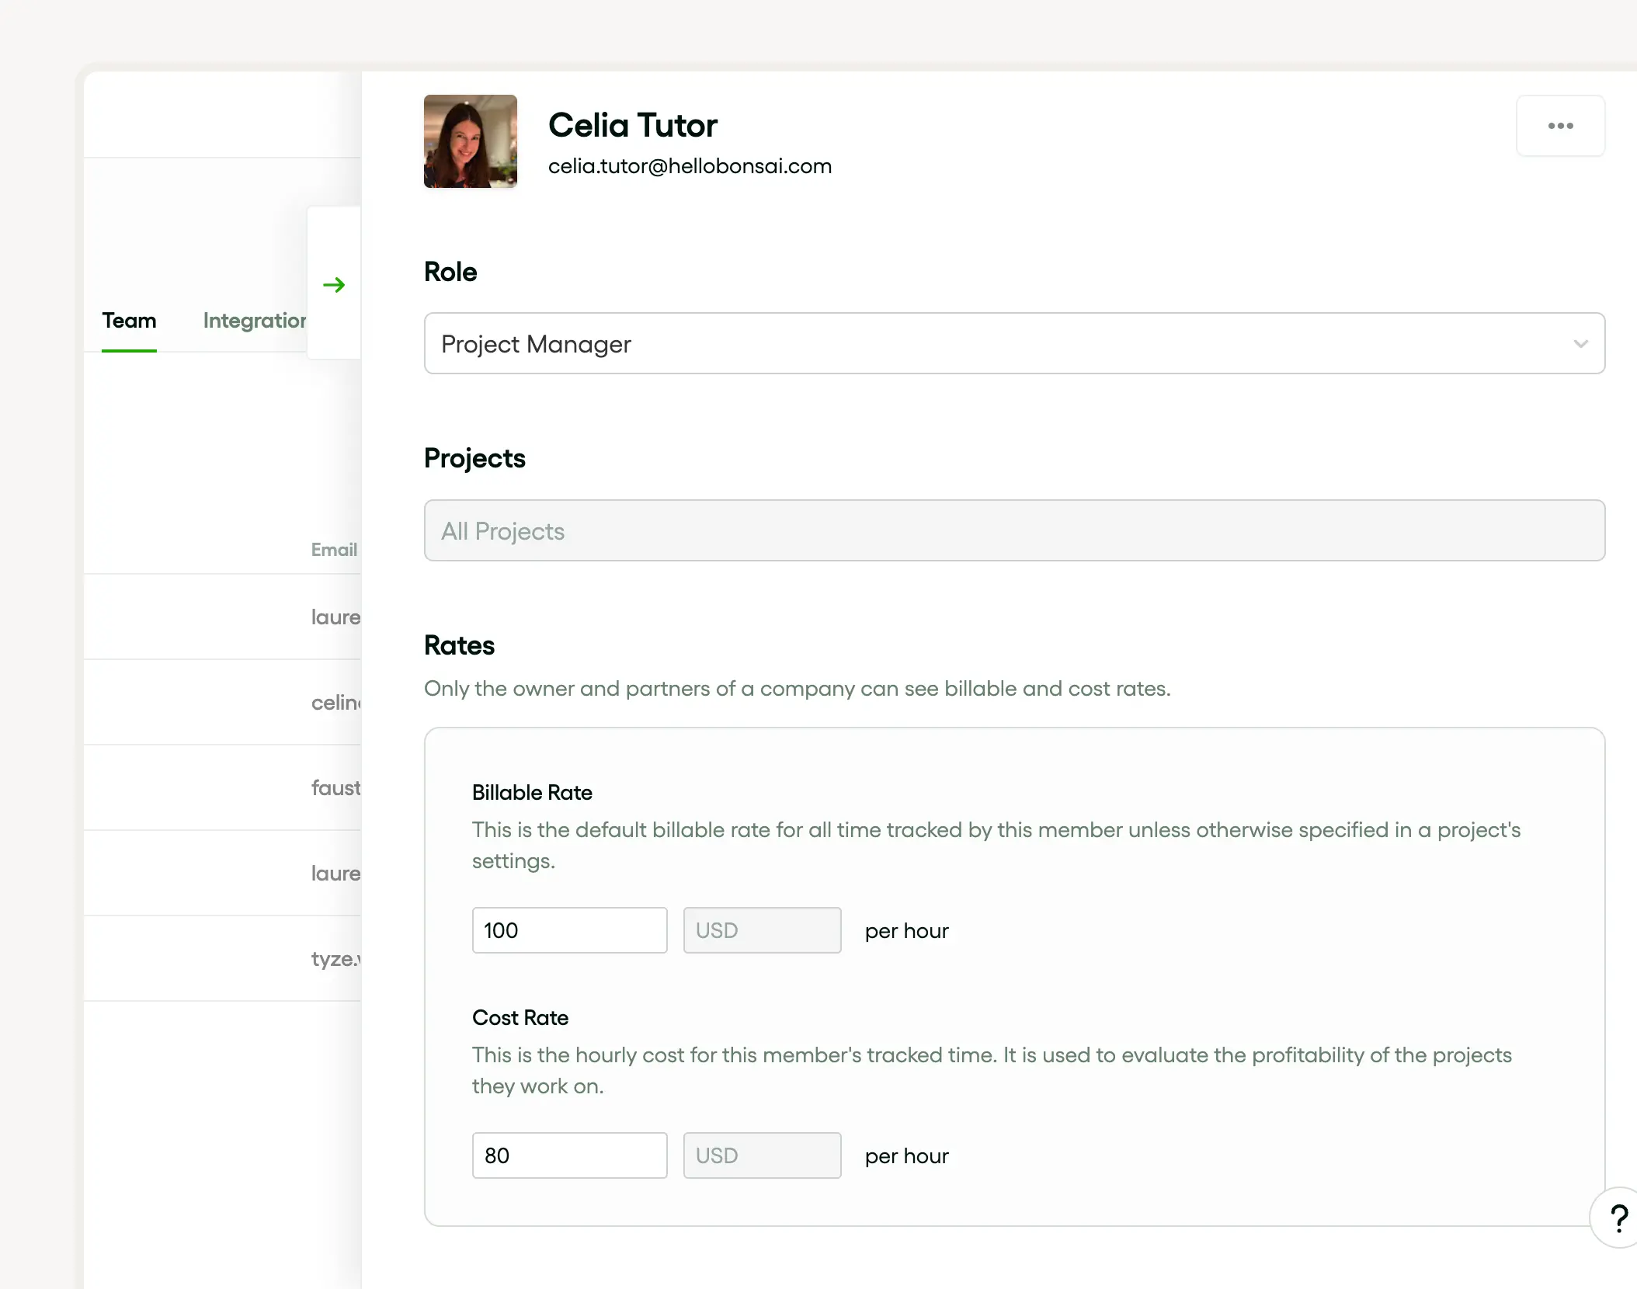Screen dimensions: 1637x1289
Task: Select the team row starting with "tyze"
Action: [x=335, y=959]
